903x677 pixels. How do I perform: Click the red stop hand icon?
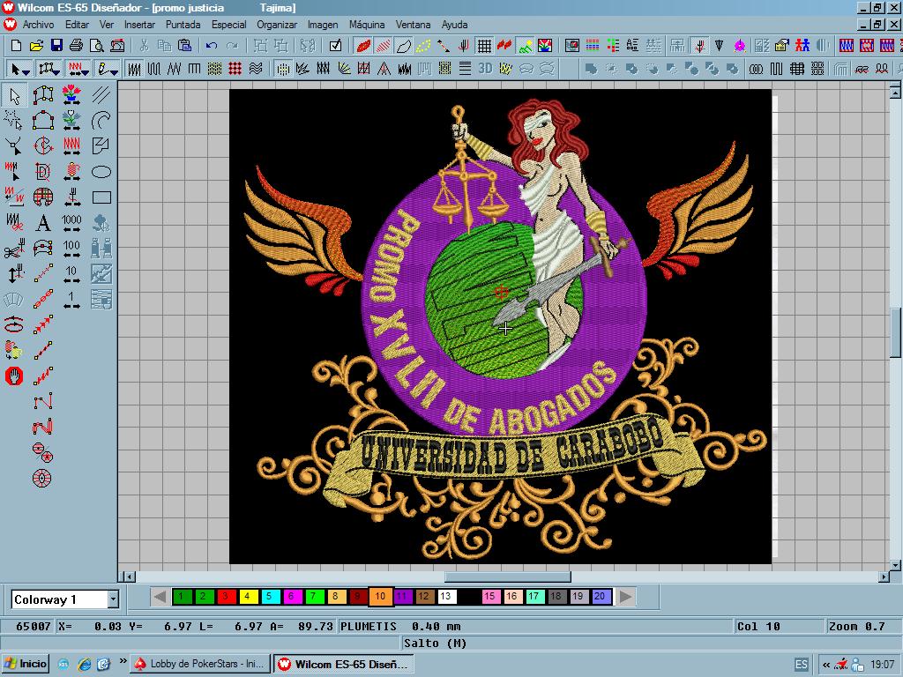pos(14,376)
